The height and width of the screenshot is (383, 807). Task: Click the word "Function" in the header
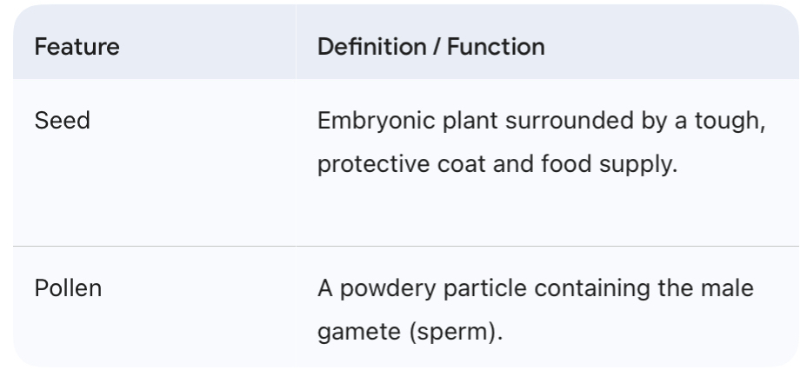[x=497, y=46]
